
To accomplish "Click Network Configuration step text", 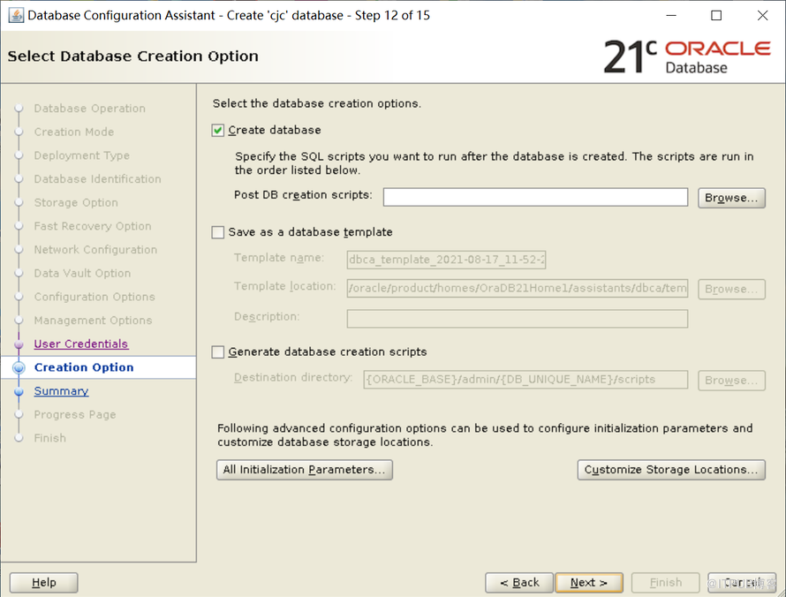I will (95, 250).
